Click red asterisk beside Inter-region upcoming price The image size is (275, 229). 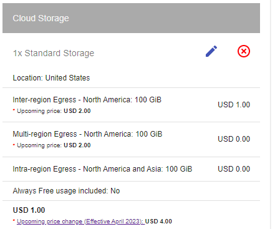click(14, 110)
